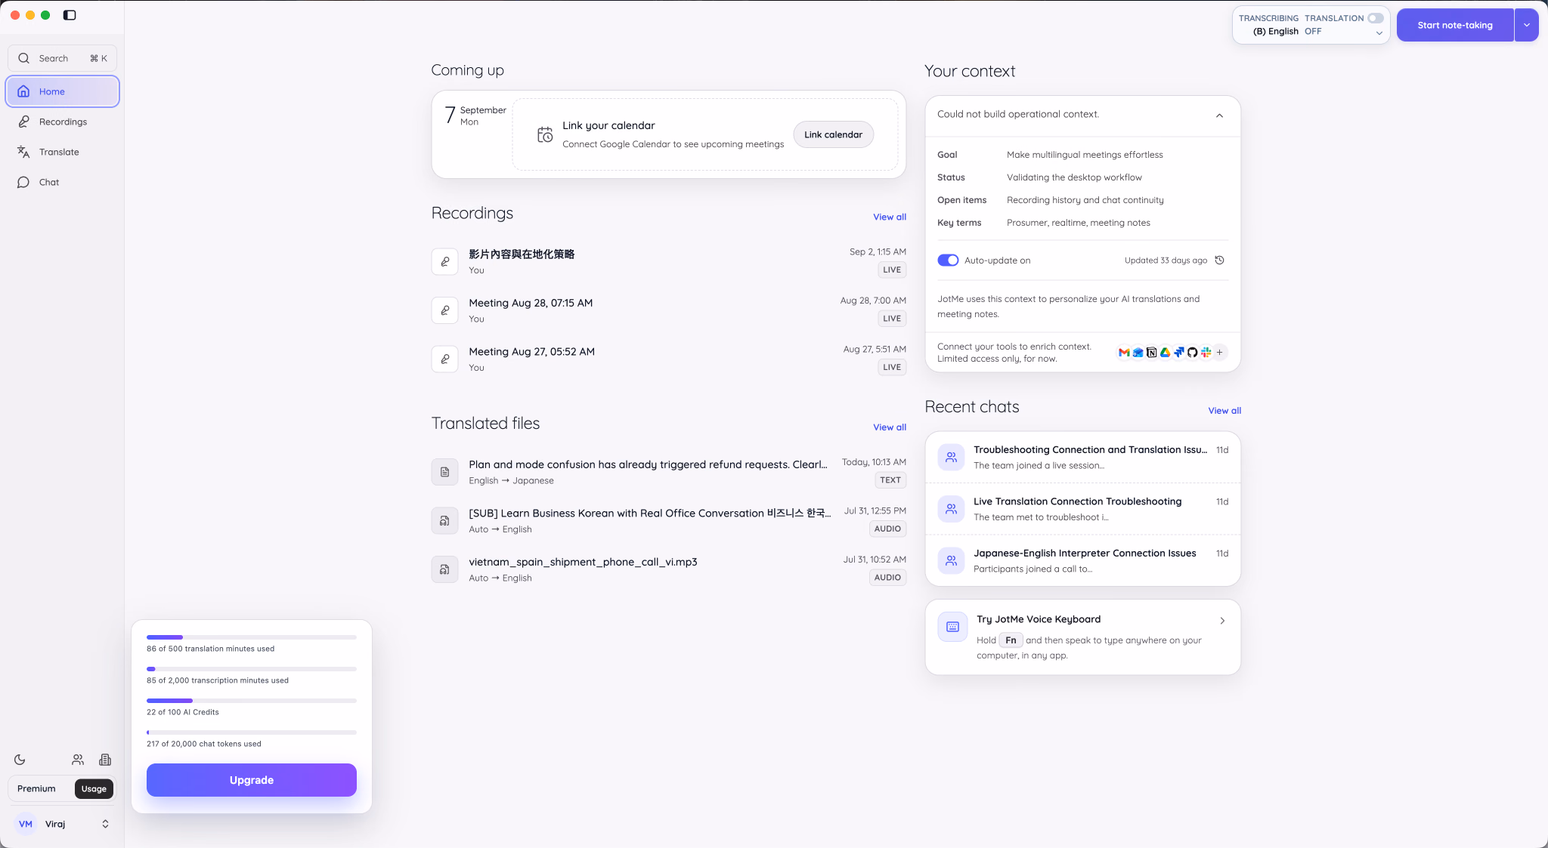Viewport: 1548px width, 848px height.
Task: Open Translate in the sidebar
Action: [63, 152]
